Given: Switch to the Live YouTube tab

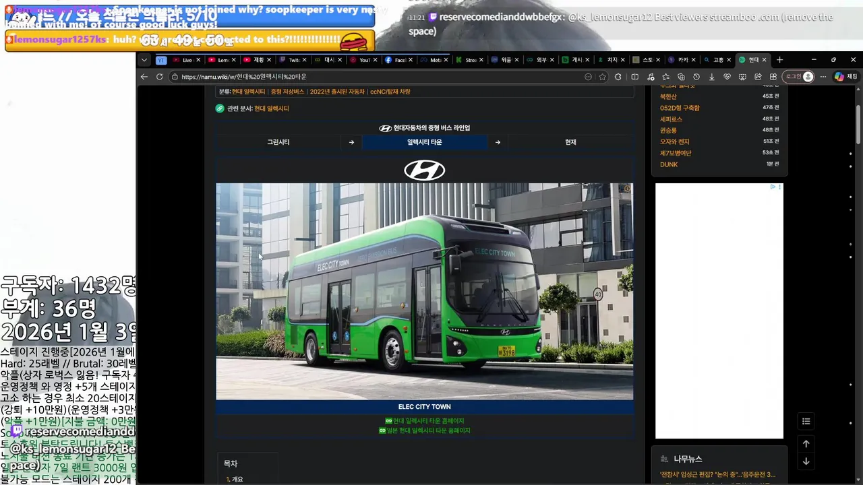Looking at the screenshot, I should [x=187, y=60].
